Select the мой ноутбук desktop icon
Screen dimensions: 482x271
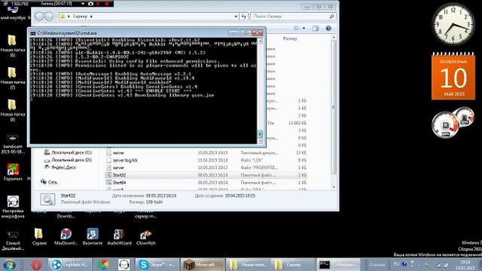click(x=13, y=14)
